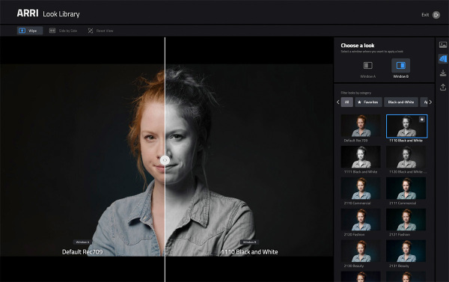The height and width of the screenshot is (282, 449).
Task: Open the look library sidebar icon
Action: click(x=443, y=58)
